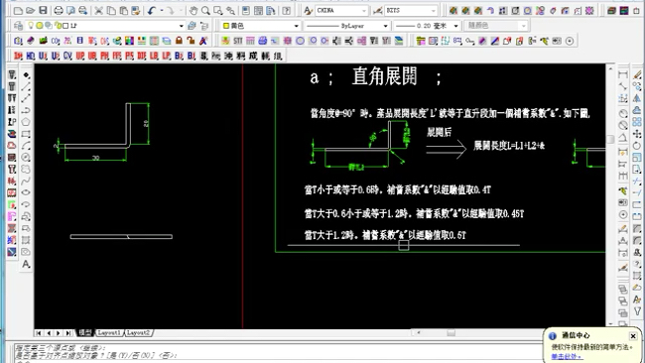Close the Communication Center notification
Viewport: 645px width, 363px height.
633,336
